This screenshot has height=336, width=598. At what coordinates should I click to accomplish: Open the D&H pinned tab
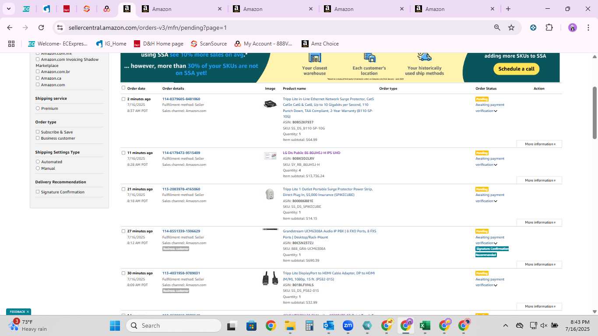67,9
